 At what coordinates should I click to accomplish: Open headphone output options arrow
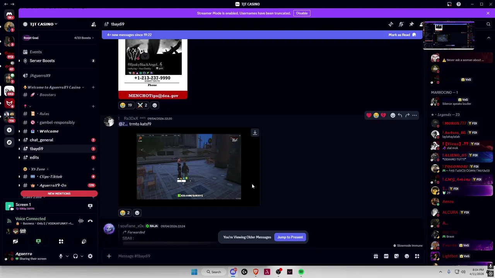point(82,256)
